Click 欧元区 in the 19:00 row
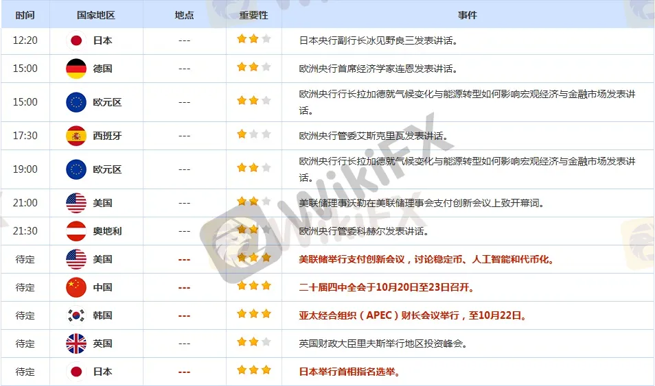Image resolution: width=655 pixels, height=386 pixels. [107, 169]
